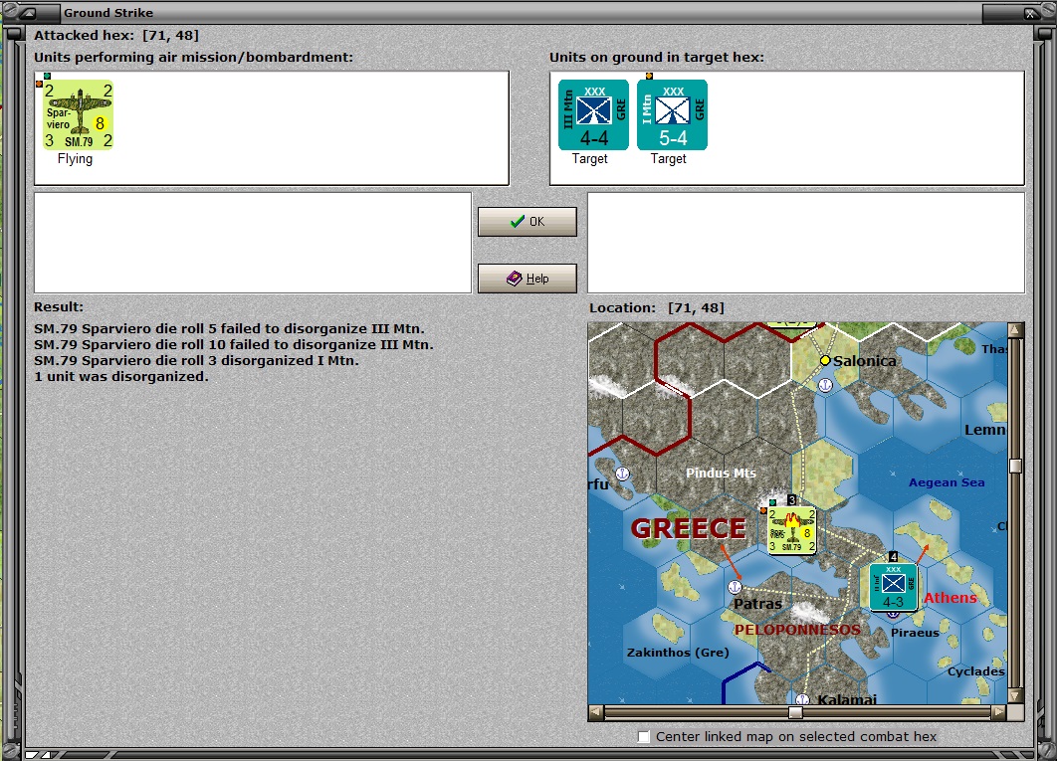
Task: Click the Ground Strike title bar text
Action: pos(107,13)
